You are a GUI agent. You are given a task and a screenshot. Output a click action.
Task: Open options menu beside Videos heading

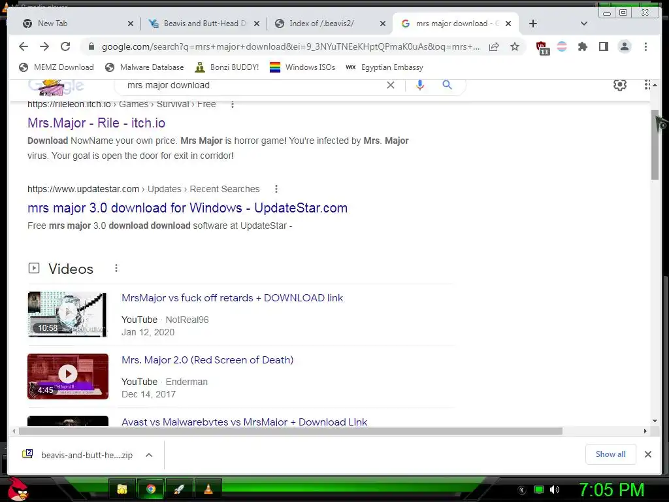[x=116, y=268]
